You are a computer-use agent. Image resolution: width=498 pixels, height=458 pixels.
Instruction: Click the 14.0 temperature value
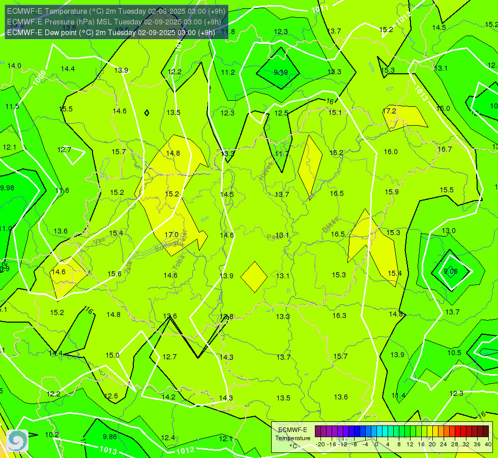click(14, 66)
